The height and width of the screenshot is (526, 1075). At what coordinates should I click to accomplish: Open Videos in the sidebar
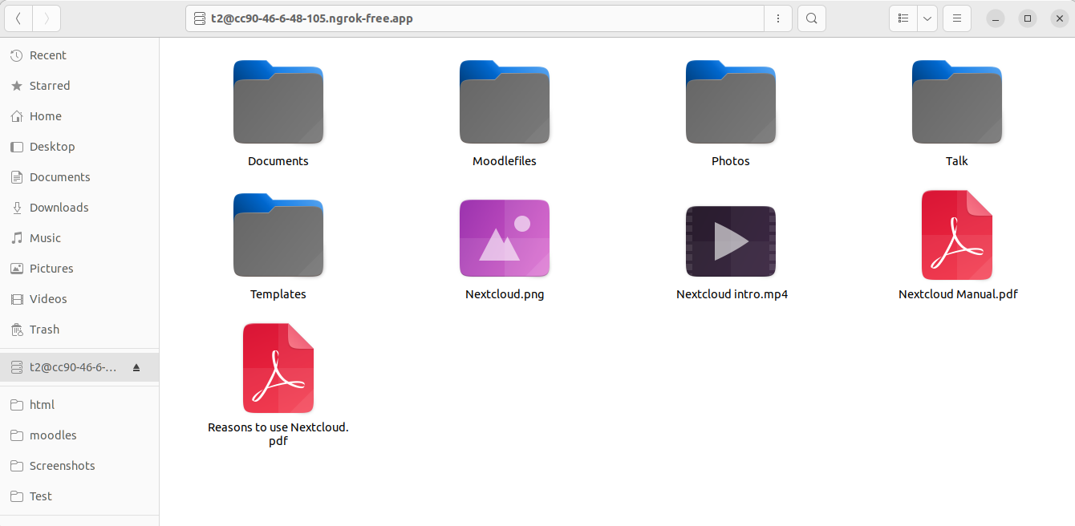coord(79,299)
